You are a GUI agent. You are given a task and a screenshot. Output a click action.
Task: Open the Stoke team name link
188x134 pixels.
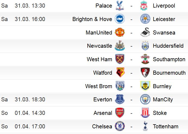[160, 113]
